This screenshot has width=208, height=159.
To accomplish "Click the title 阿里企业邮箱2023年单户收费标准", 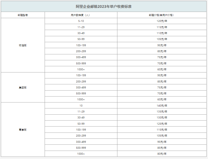I will point(104,6).
